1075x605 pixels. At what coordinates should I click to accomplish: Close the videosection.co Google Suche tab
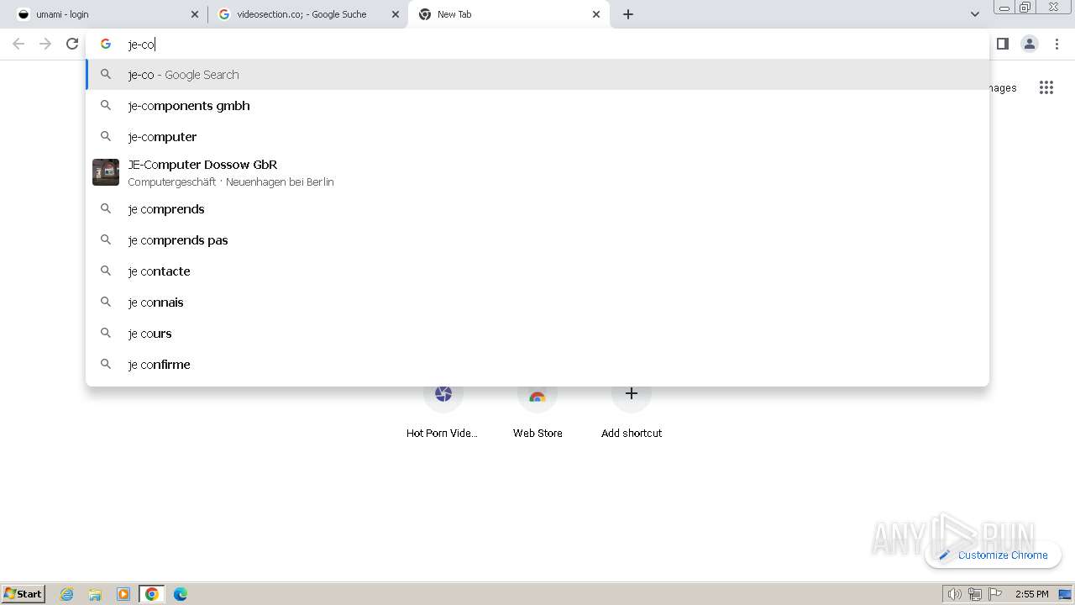pyautogui.click(x=396, y=14)
